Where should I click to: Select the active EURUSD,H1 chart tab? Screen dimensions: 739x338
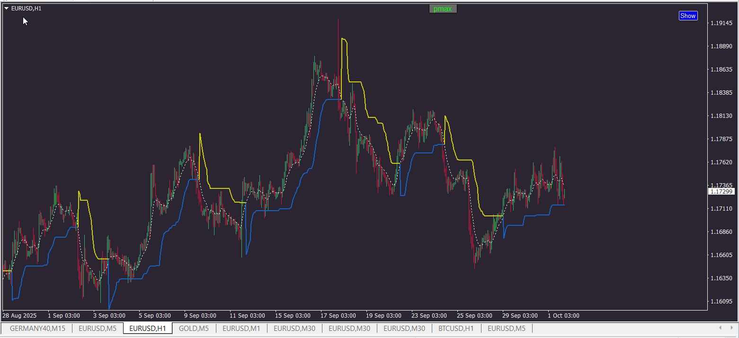point(148,328)
